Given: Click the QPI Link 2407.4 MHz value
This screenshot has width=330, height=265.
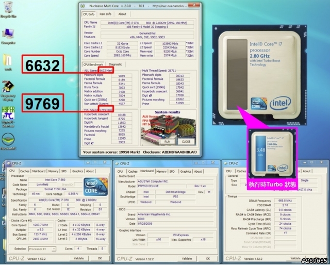Looking at the screenshot, I should pyautogui.click(x=41, y=239).
